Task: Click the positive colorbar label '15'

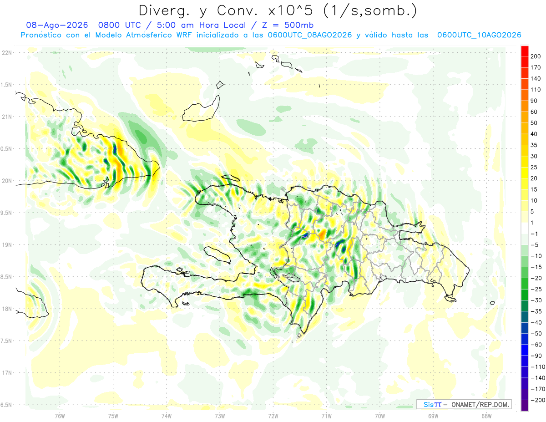Action: point(534,189)
